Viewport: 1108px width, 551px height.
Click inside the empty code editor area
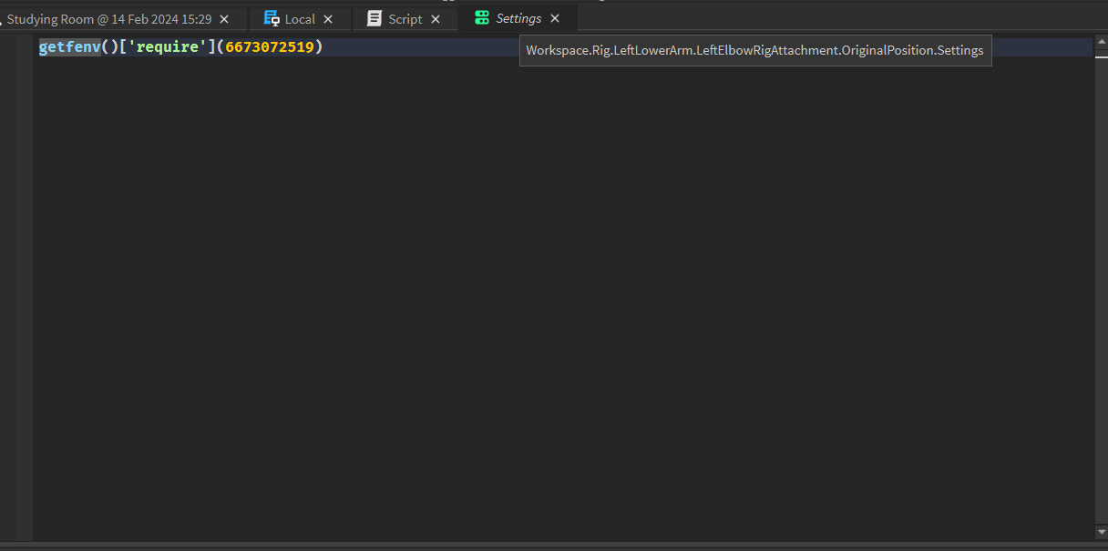[547, 319]
